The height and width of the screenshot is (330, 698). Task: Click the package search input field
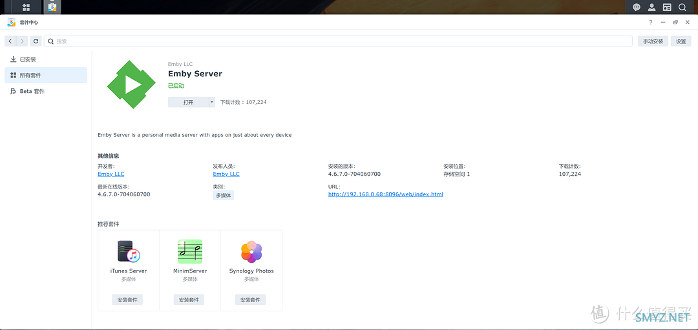[343, 41]
